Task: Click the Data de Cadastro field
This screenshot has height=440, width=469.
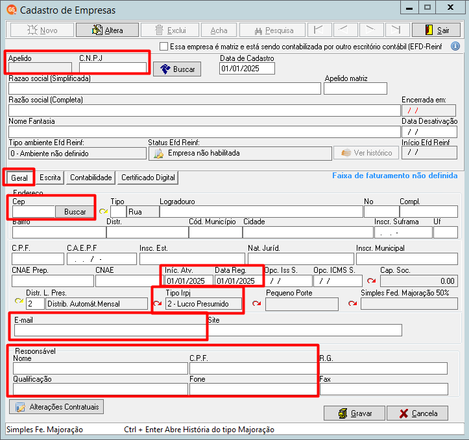Action: [247, 69]
